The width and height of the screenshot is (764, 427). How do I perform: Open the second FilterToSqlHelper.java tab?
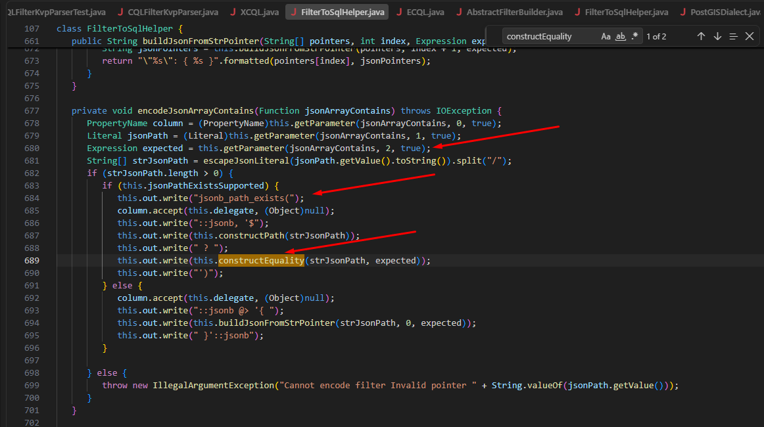coord(621,12)
